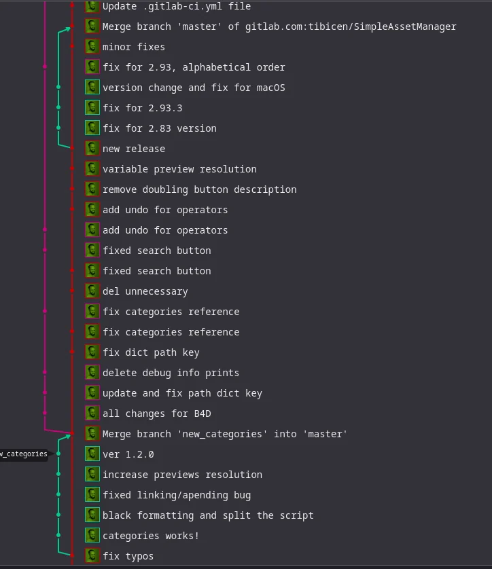
Task: Click the avatar beside 'ver 1.2.0'
Action: (92, 454)
